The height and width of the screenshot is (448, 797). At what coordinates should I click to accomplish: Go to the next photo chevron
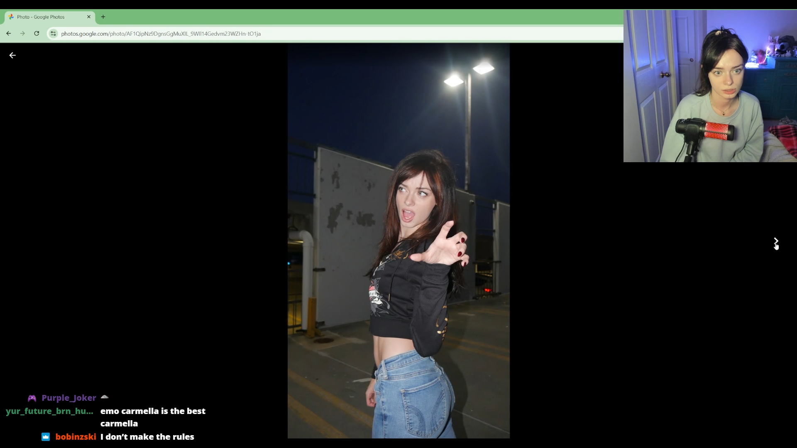coord(776,241)
